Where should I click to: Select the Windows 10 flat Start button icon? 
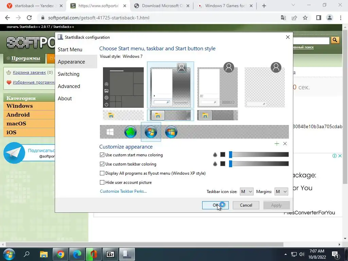tap(110, 132)
